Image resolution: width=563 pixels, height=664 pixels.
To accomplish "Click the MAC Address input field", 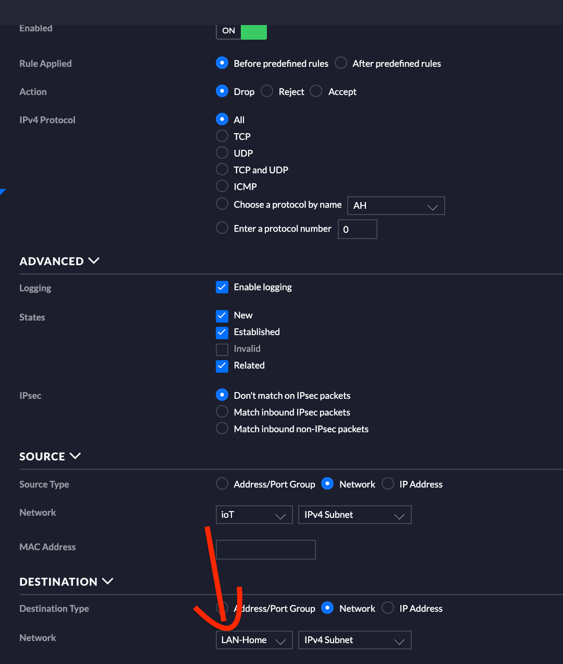I will pyautogui.click(x=266, y=550).
